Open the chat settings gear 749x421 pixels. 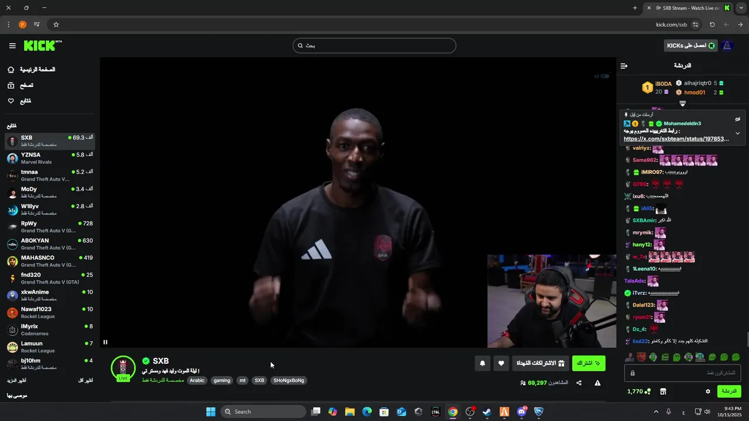pos(707,391)
